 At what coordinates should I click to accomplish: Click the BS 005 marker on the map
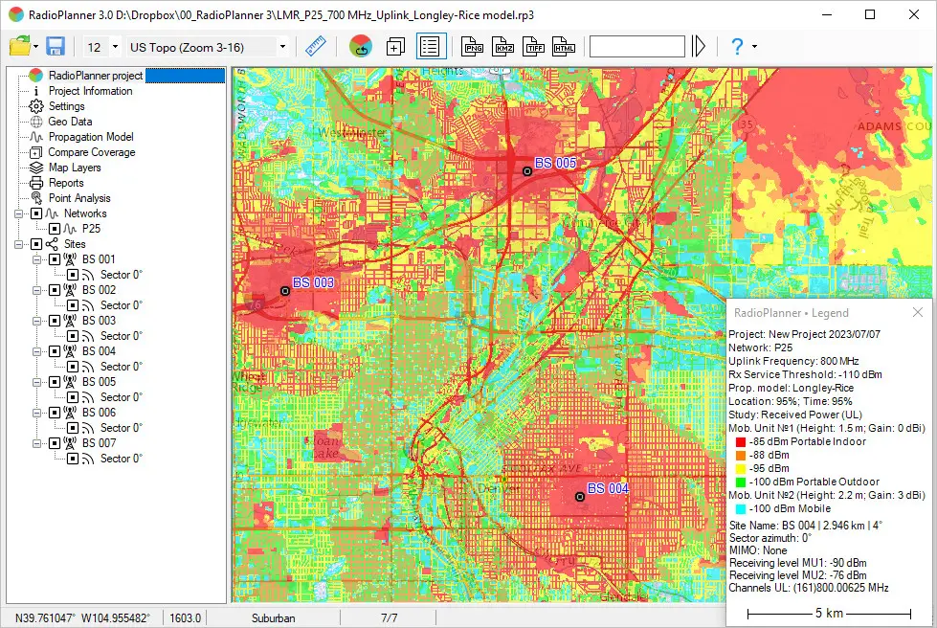[x=527, y=171]
